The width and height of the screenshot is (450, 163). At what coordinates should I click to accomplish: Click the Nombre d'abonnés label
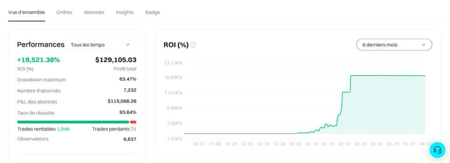tap(39, 91)
